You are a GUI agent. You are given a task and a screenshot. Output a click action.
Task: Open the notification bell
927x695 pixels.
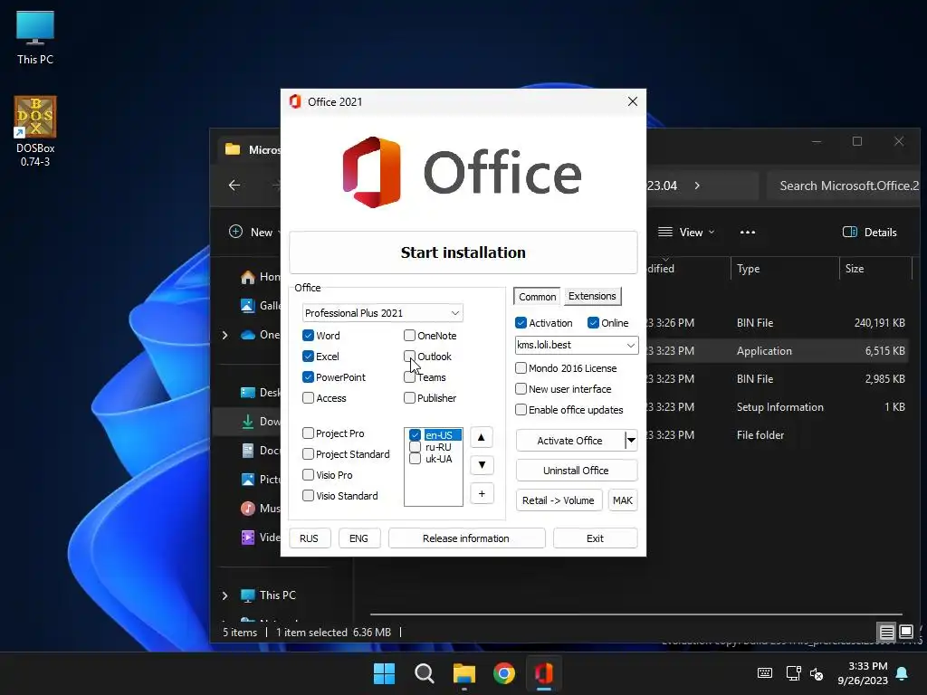coord(903,673)
